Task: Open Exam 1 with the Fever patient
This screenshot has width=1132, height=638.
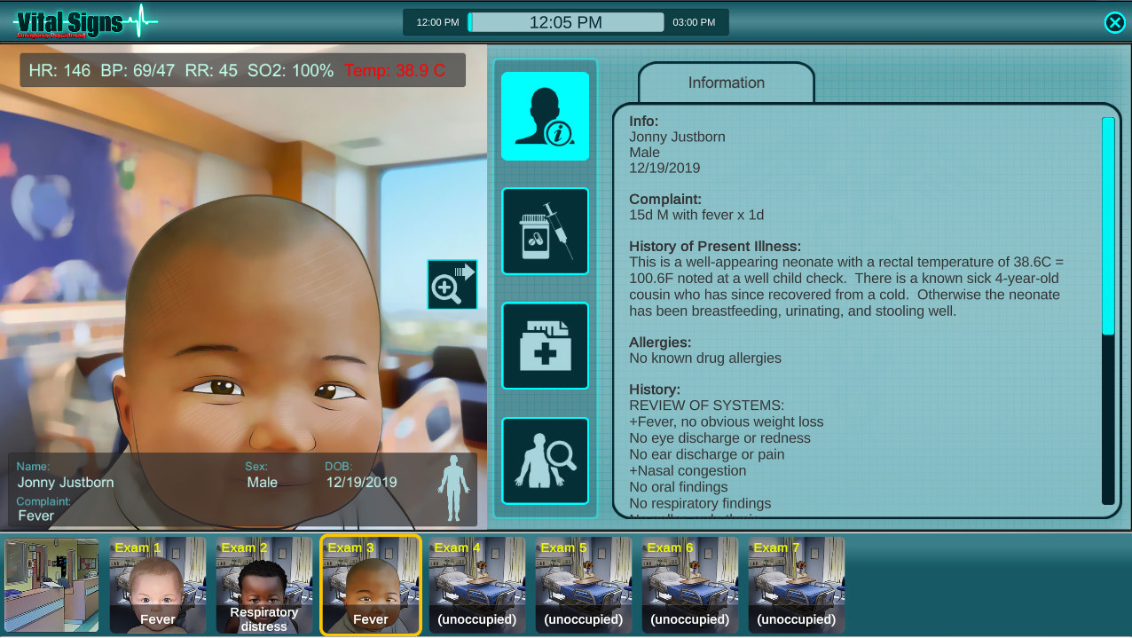Action: tap(157, 584)
